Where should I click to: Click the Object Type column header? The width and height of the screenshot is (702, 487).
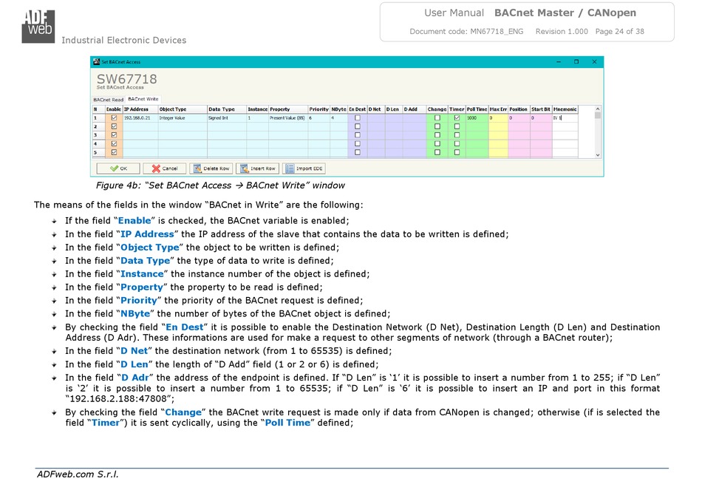(x=183, y=109)
